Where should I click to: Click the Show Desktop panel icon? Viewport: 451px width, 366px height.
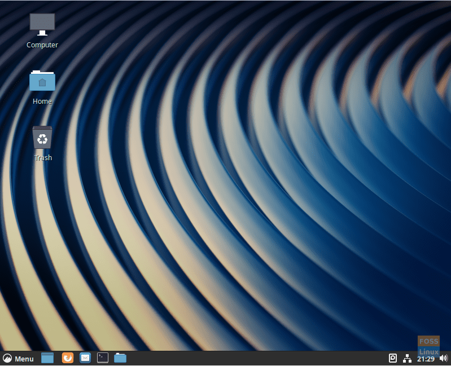47,358
